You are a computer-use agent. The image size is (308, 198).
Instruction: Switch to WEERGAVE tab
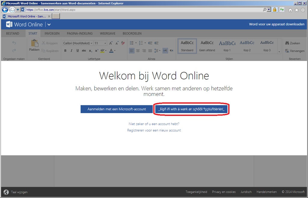(108, 33)
